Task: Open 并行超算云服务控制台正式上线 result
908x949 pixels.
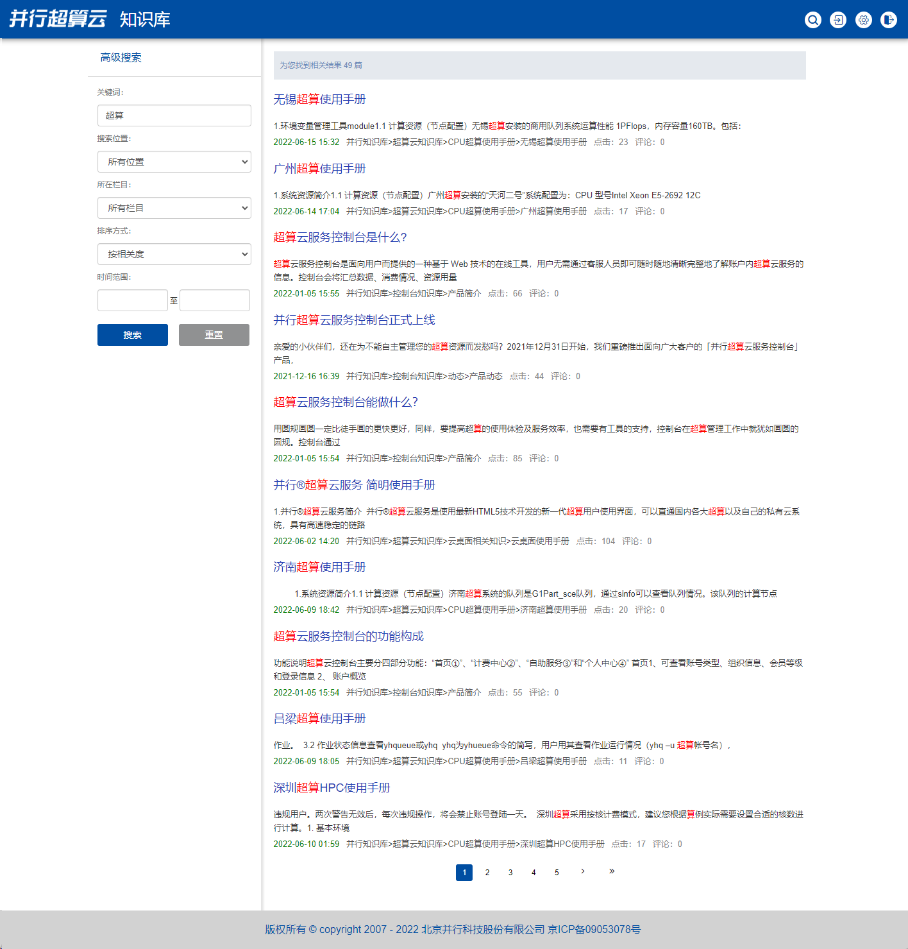Action: (354, 320)
